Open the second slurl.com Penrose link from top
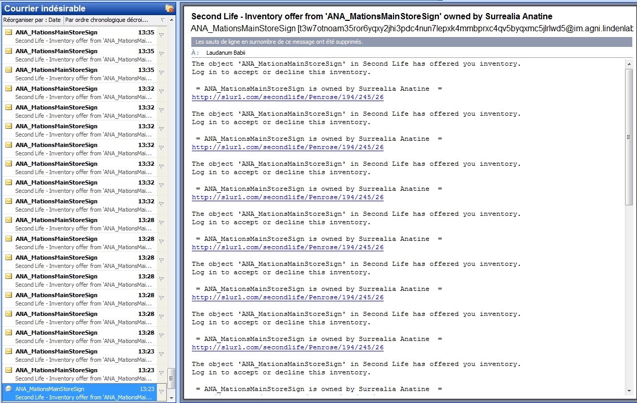Screen dimensions: 637x403 [288, 148]
